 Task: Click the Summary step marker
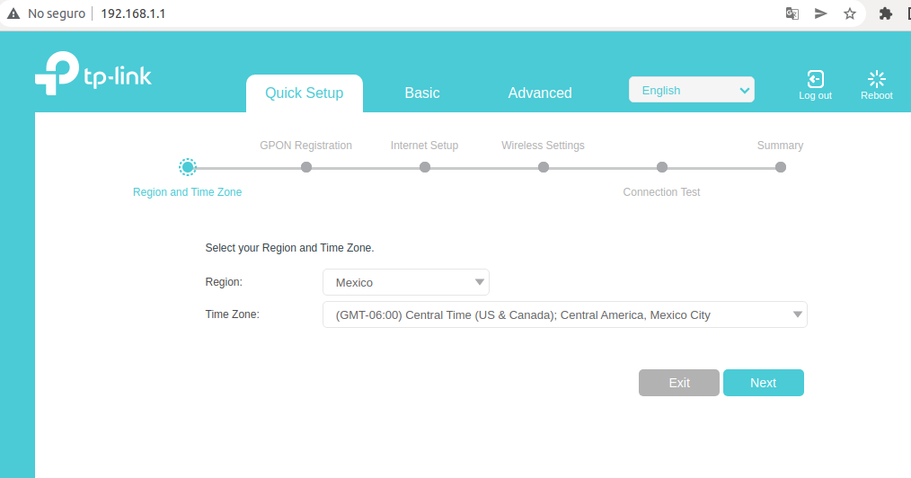tap(780, 167)
